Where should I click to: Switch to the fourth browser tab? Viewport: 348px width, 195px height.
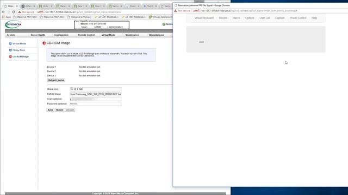click(63, 6)
